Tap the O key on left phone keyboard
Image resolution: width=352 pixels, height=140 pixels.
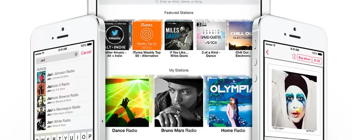coord(84,136)
